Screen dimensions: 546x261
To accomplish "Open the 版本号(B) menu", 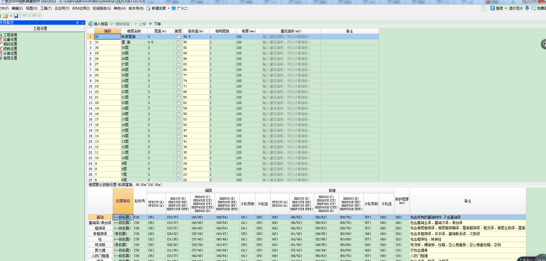I will [136, 8].
